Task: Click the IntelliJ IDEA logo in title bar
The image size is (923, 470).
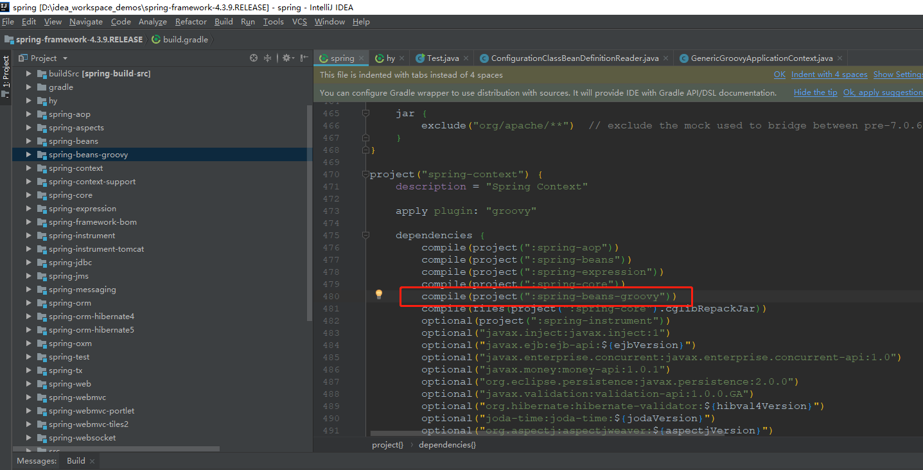Action: coord(5,7)
